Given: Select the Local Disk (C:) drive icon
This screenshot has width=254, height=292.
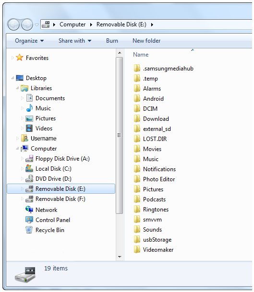Looking at the screenshot, I should click(29, 168).
